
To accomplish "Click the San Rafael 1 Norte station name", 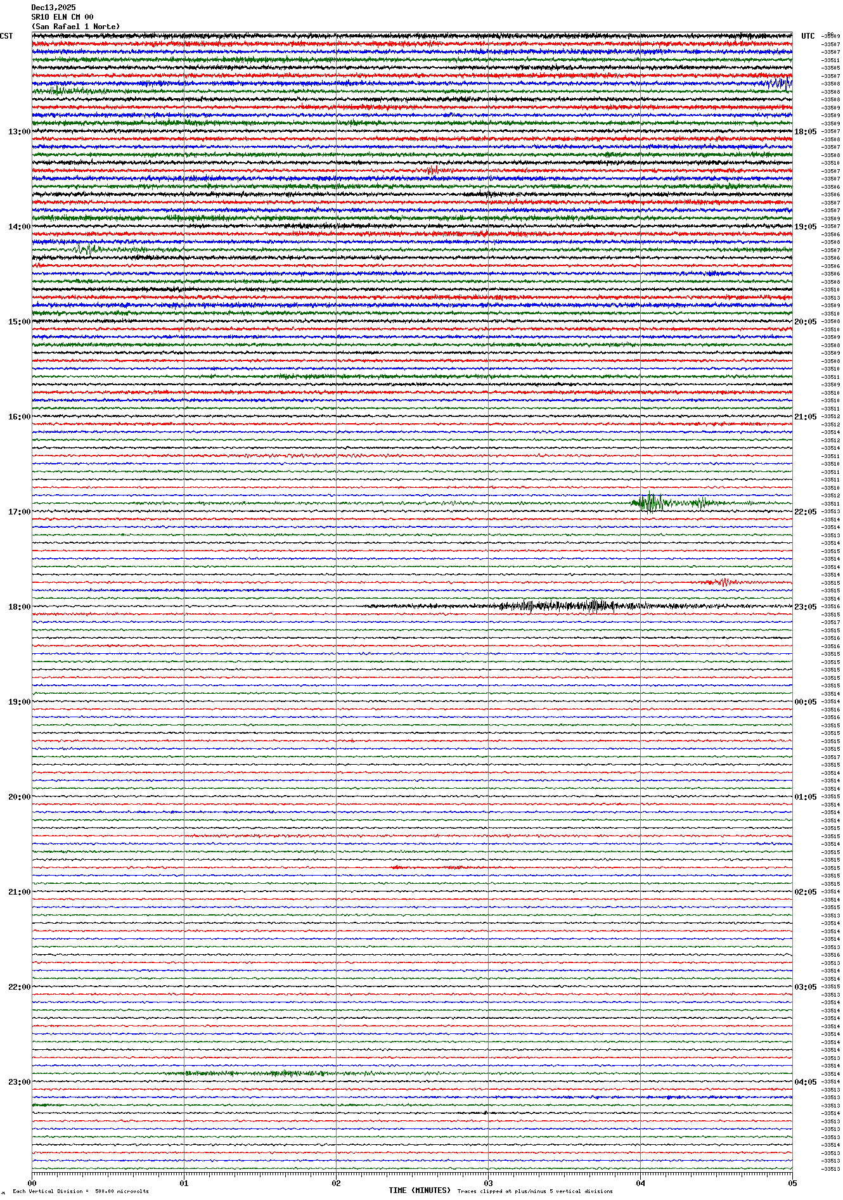I will 75,27.
